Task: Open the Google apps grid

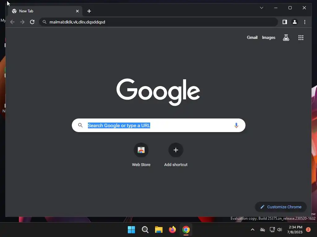Action: (x=301, y=37)
